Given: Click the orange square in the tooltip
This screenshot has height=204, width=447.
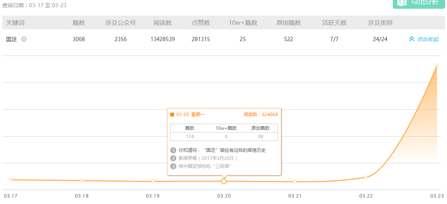Looking at the screenshot, I should click(172, 115).
